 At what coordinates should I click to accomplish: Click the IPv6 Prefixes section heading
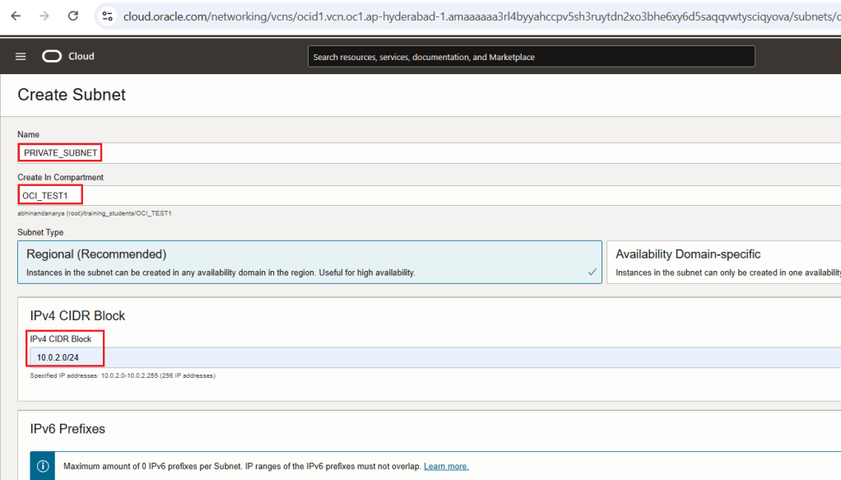(x=67, y=429)
